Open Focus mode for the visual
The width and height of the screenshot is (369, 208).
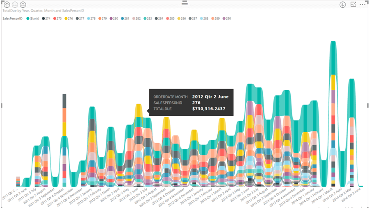[353, 4]
